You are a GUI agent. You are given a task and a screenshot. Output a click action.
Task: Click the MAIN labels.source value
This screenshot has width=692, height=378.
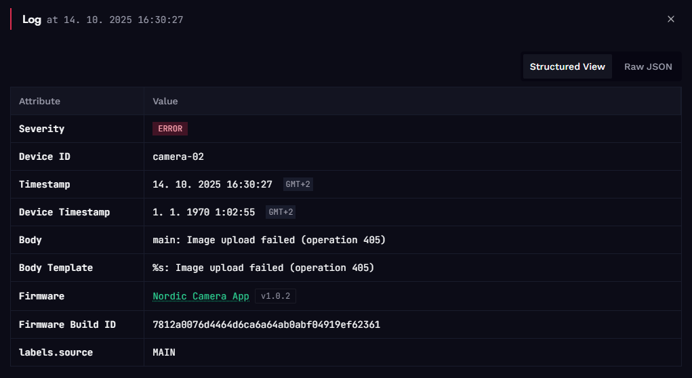point(164,352)
